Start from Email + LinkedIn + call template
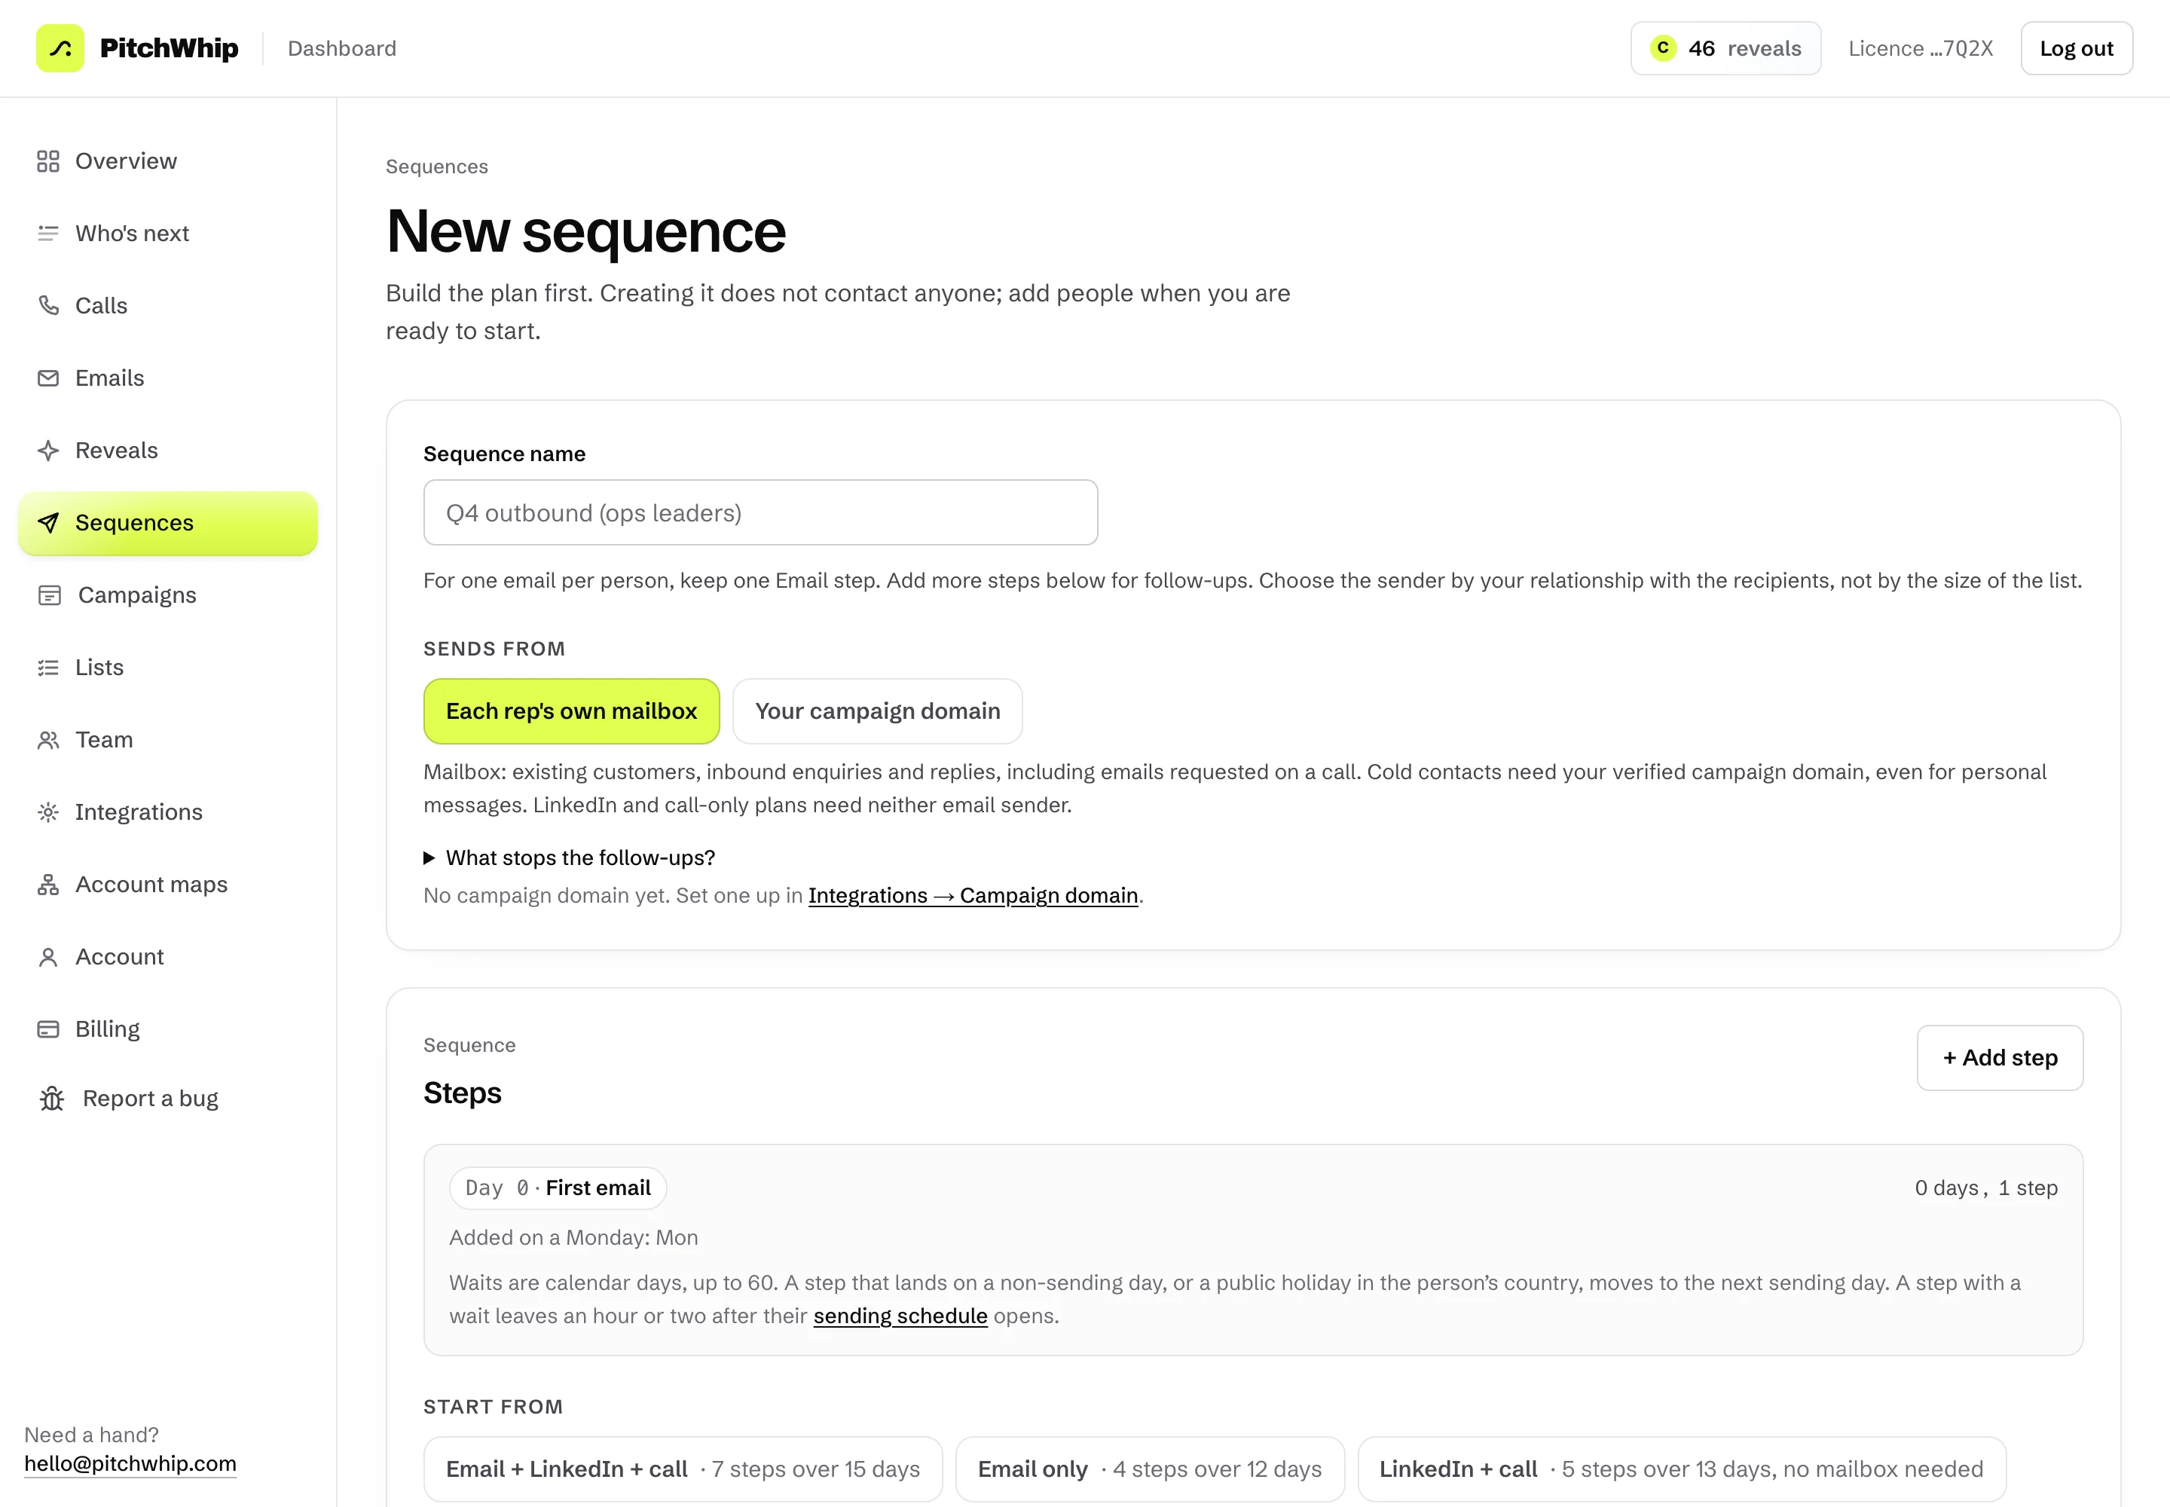This screenshot has height=1507, width=2170. pyautogui.click(x=683, y=1469)
